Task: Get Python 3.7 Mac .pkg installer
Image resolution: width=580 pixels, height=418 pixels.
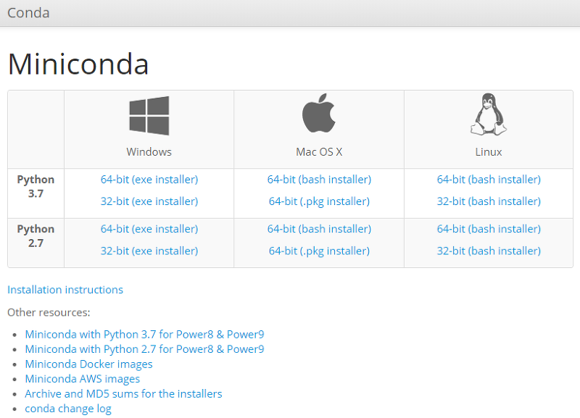Action: [x=319, y=201]
